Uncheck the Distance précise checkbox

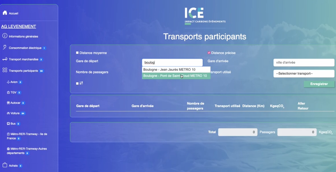tap(209, 53)
